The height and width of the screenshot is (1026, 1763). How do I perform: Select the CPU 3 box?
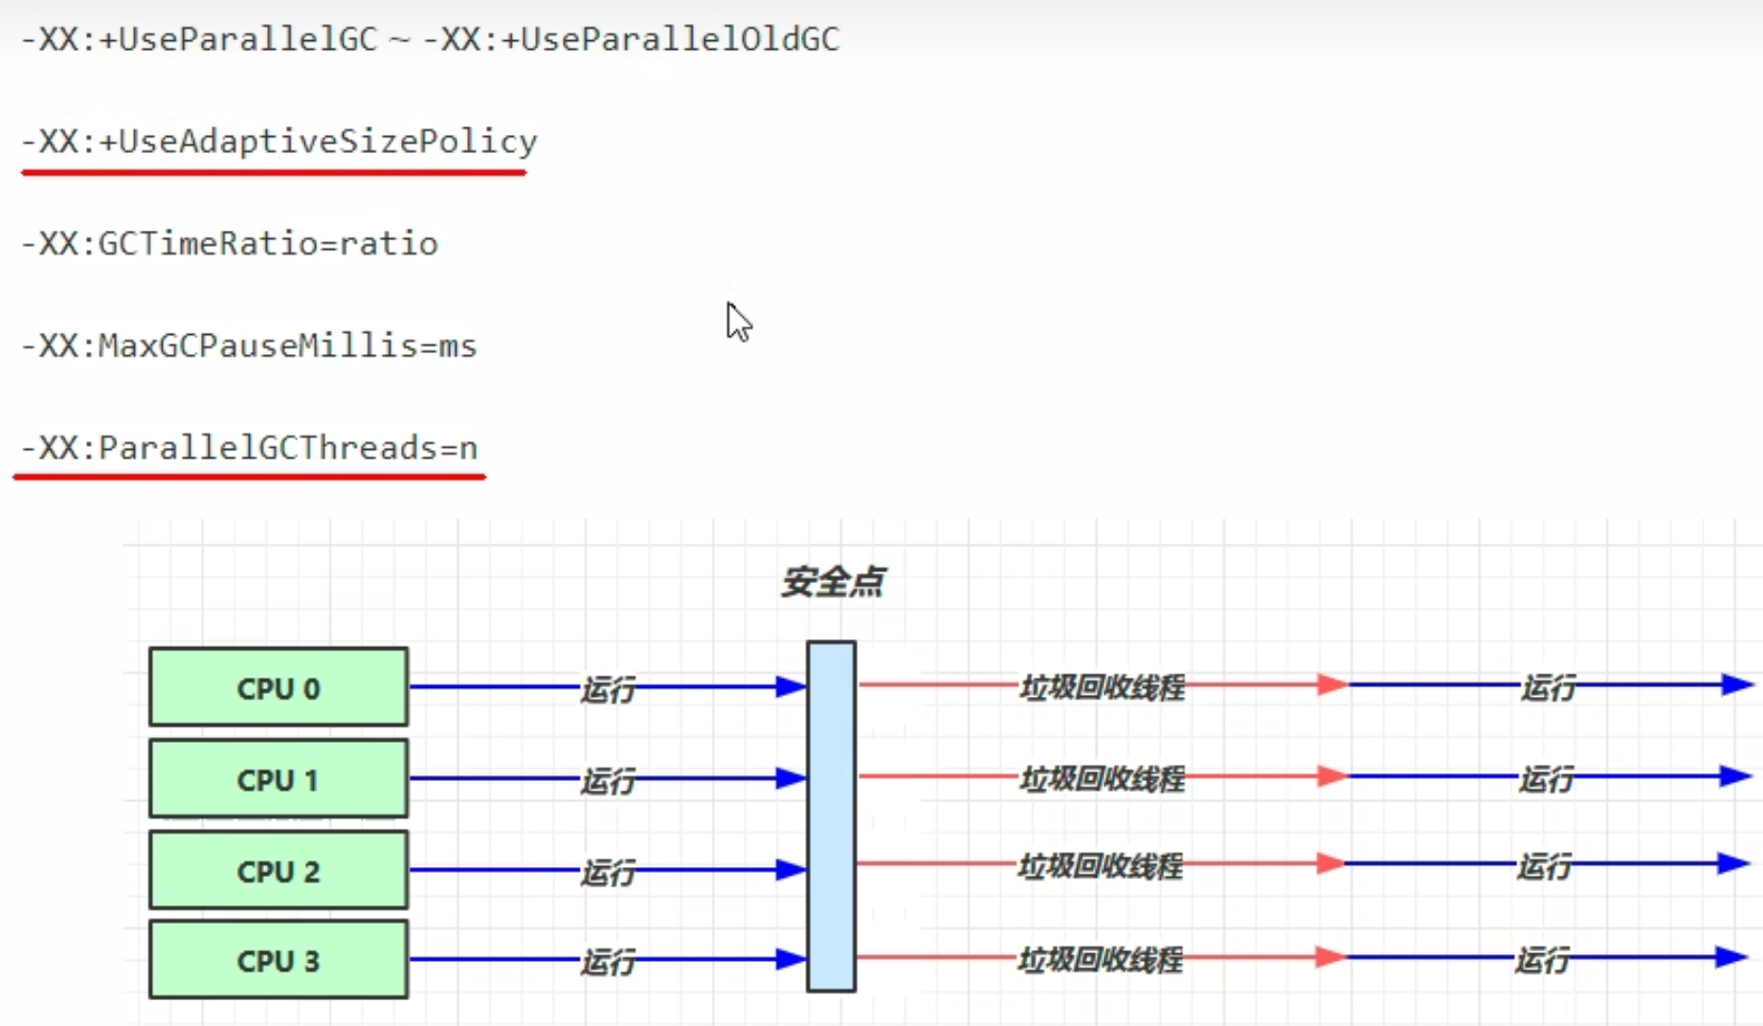pos(279,960)
